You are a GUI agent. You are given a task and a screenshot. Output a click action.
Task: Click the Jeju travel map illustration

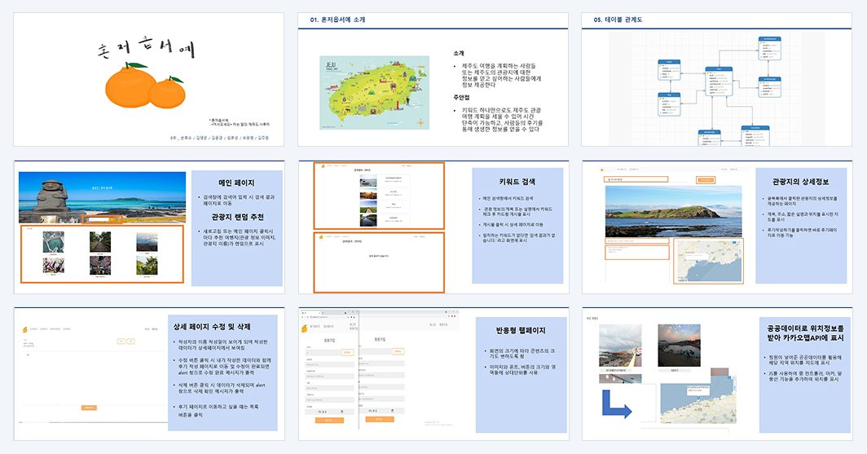(x=374, y=92)
